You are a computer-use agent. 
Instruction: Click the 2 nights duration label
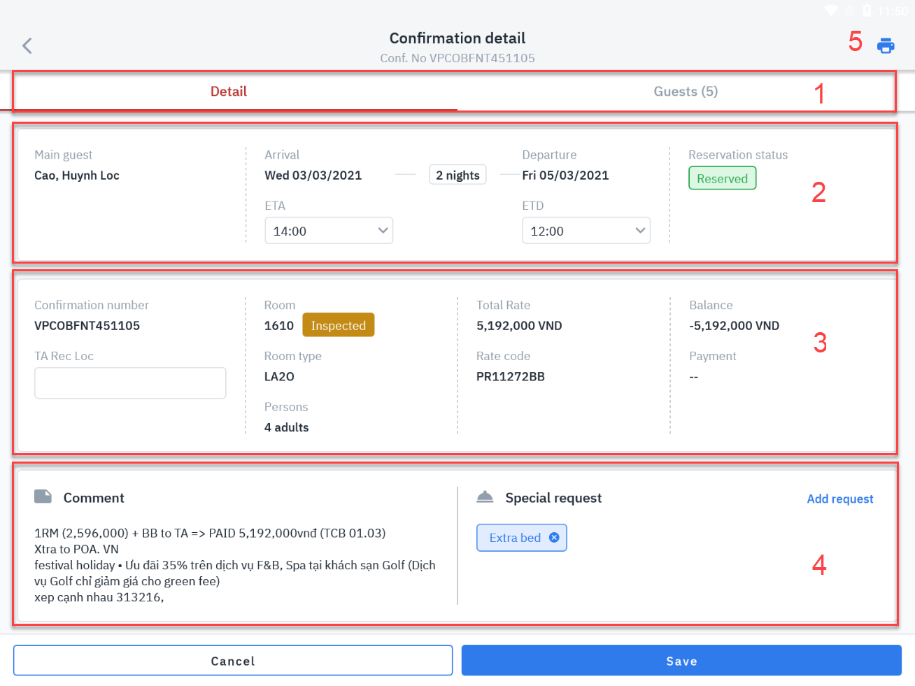pyautogui.click(x=457, y=175)
